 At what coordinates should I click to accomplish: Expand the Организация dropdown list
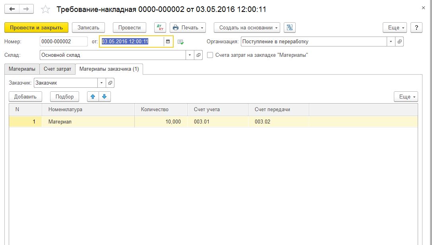click(x=391, y=42)
